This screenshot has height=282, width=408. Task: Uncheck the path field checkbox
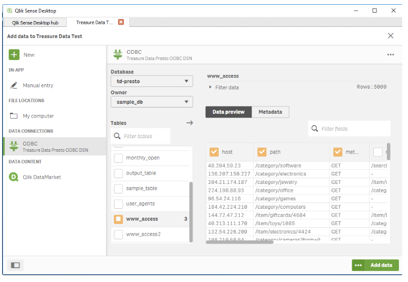(262, 152)
